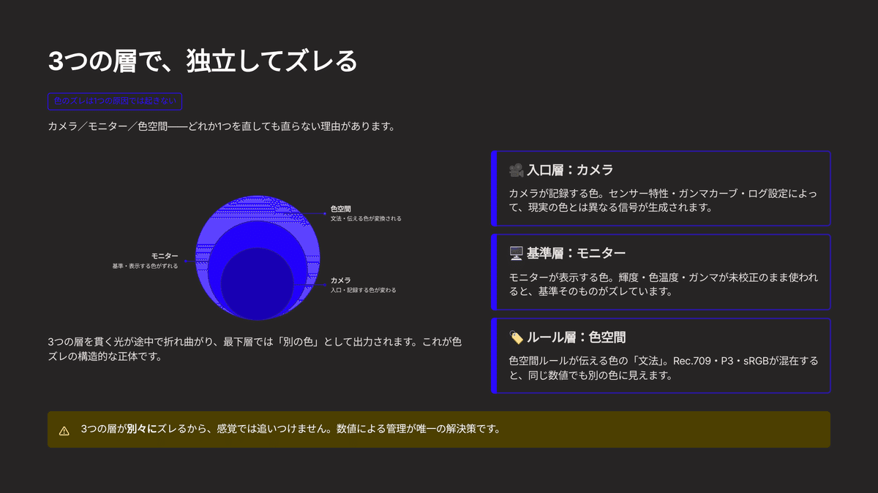Click the outermost light blue circle
Viewport: 878px width, 493px height.
click(x=258, y=205)
